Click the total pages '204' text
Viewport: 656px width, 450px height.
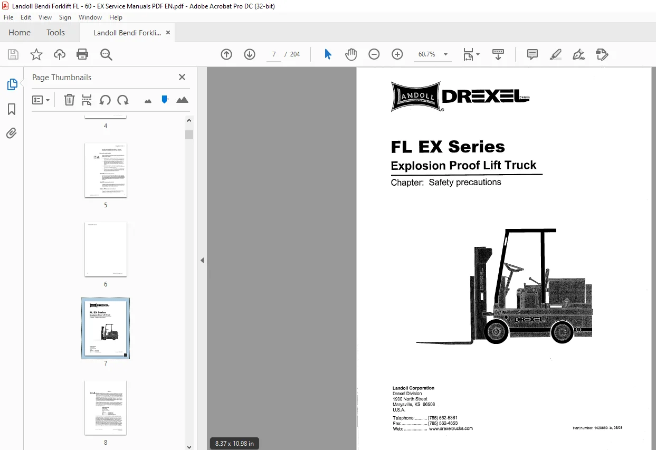[295, 54]
